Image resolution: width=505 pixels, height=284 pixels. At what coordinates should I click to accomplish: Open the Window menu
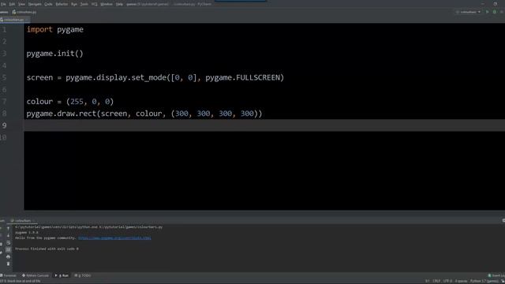tap(107, 4)
